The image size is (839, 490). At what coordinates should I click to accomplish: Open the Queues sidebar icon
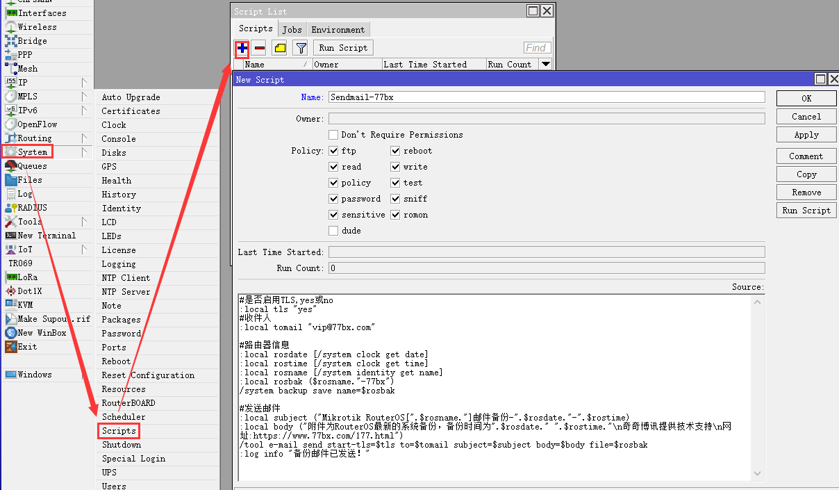11,166
